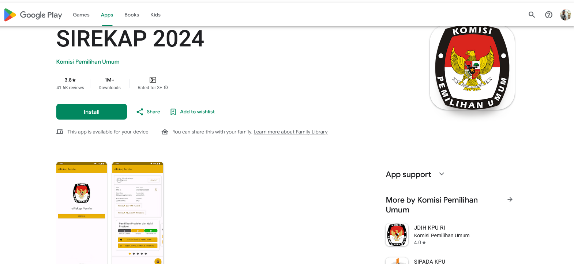The image size is (574, 264).
Task: Click the SIREKAP 2024 title
Action: (x=130, y=39)
